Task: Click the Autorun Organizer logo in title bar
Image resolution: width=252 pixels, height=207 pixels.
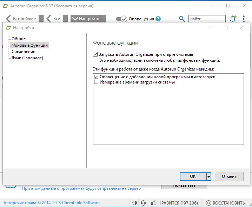Action: click(x=6, y=6)
